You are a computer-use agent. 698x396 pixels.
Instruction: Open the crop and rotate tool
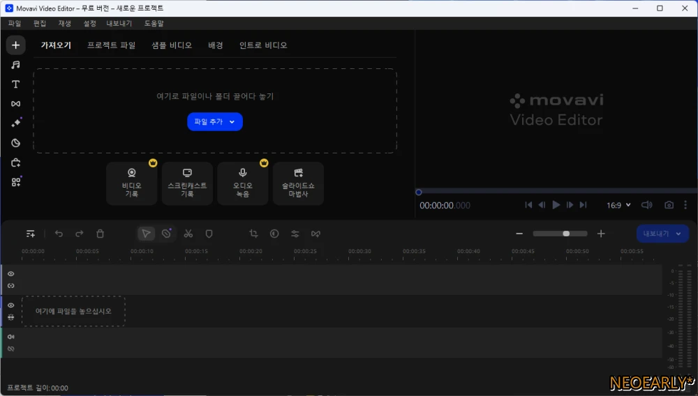tap(254, 234)
